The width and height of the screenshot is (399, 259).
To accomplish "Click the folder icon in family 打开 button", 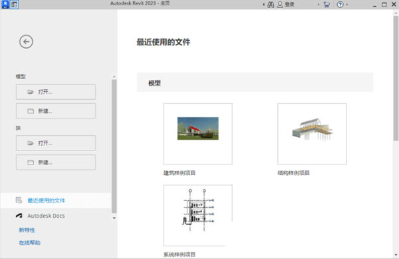I will 31,143.
